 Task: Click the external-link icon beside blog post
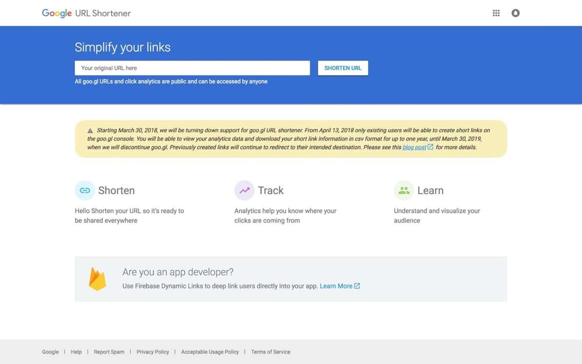coord(429,147)
